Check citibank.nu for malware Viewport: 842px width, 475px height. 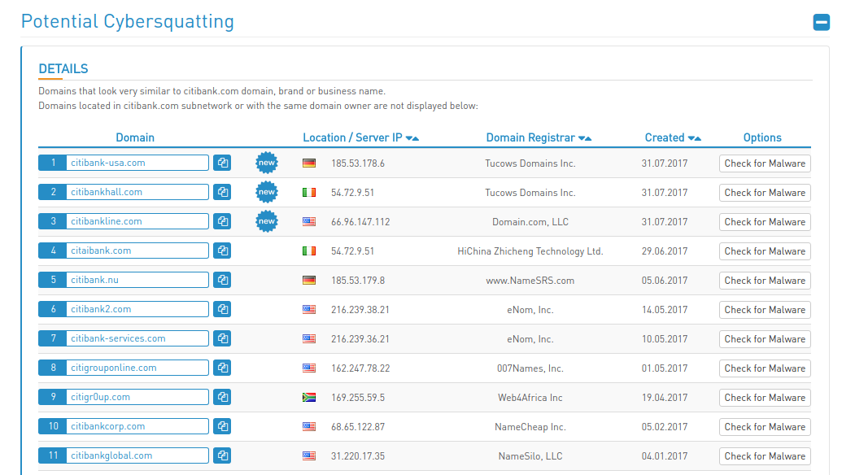[x=765, y=280]
